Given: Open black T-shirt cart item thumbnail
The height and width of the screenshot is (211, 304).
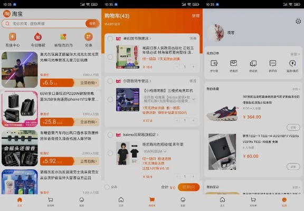Looking at the screenshot, I should click(128, 154).
